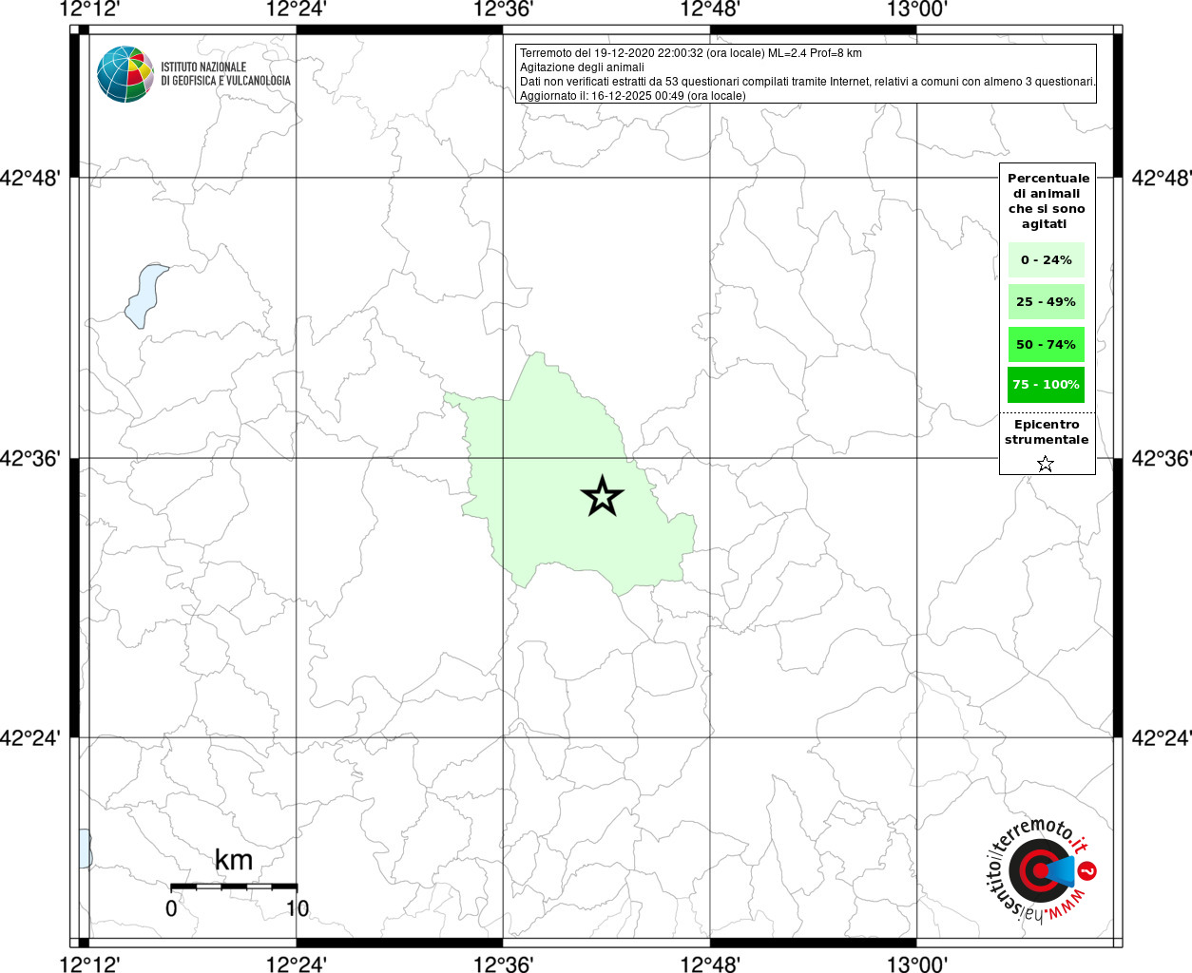Click the right 42°36' latitude label
Viewport: 1192px width, 973px height.
pyautogui.click(x=1161, y=458)
